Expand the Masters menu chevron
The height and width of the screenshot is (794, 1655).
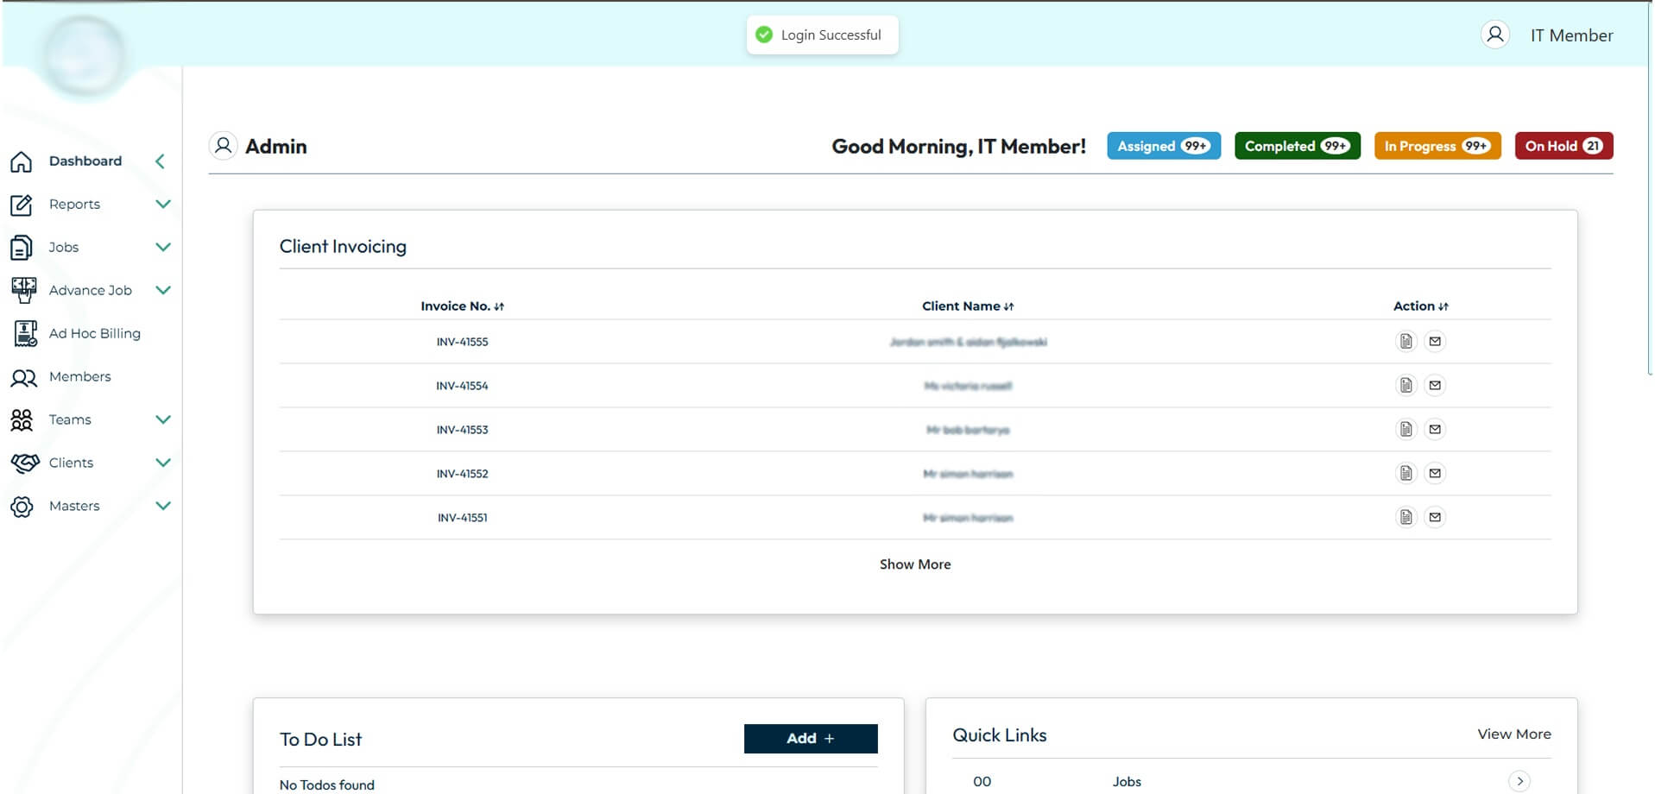[163, 507]
